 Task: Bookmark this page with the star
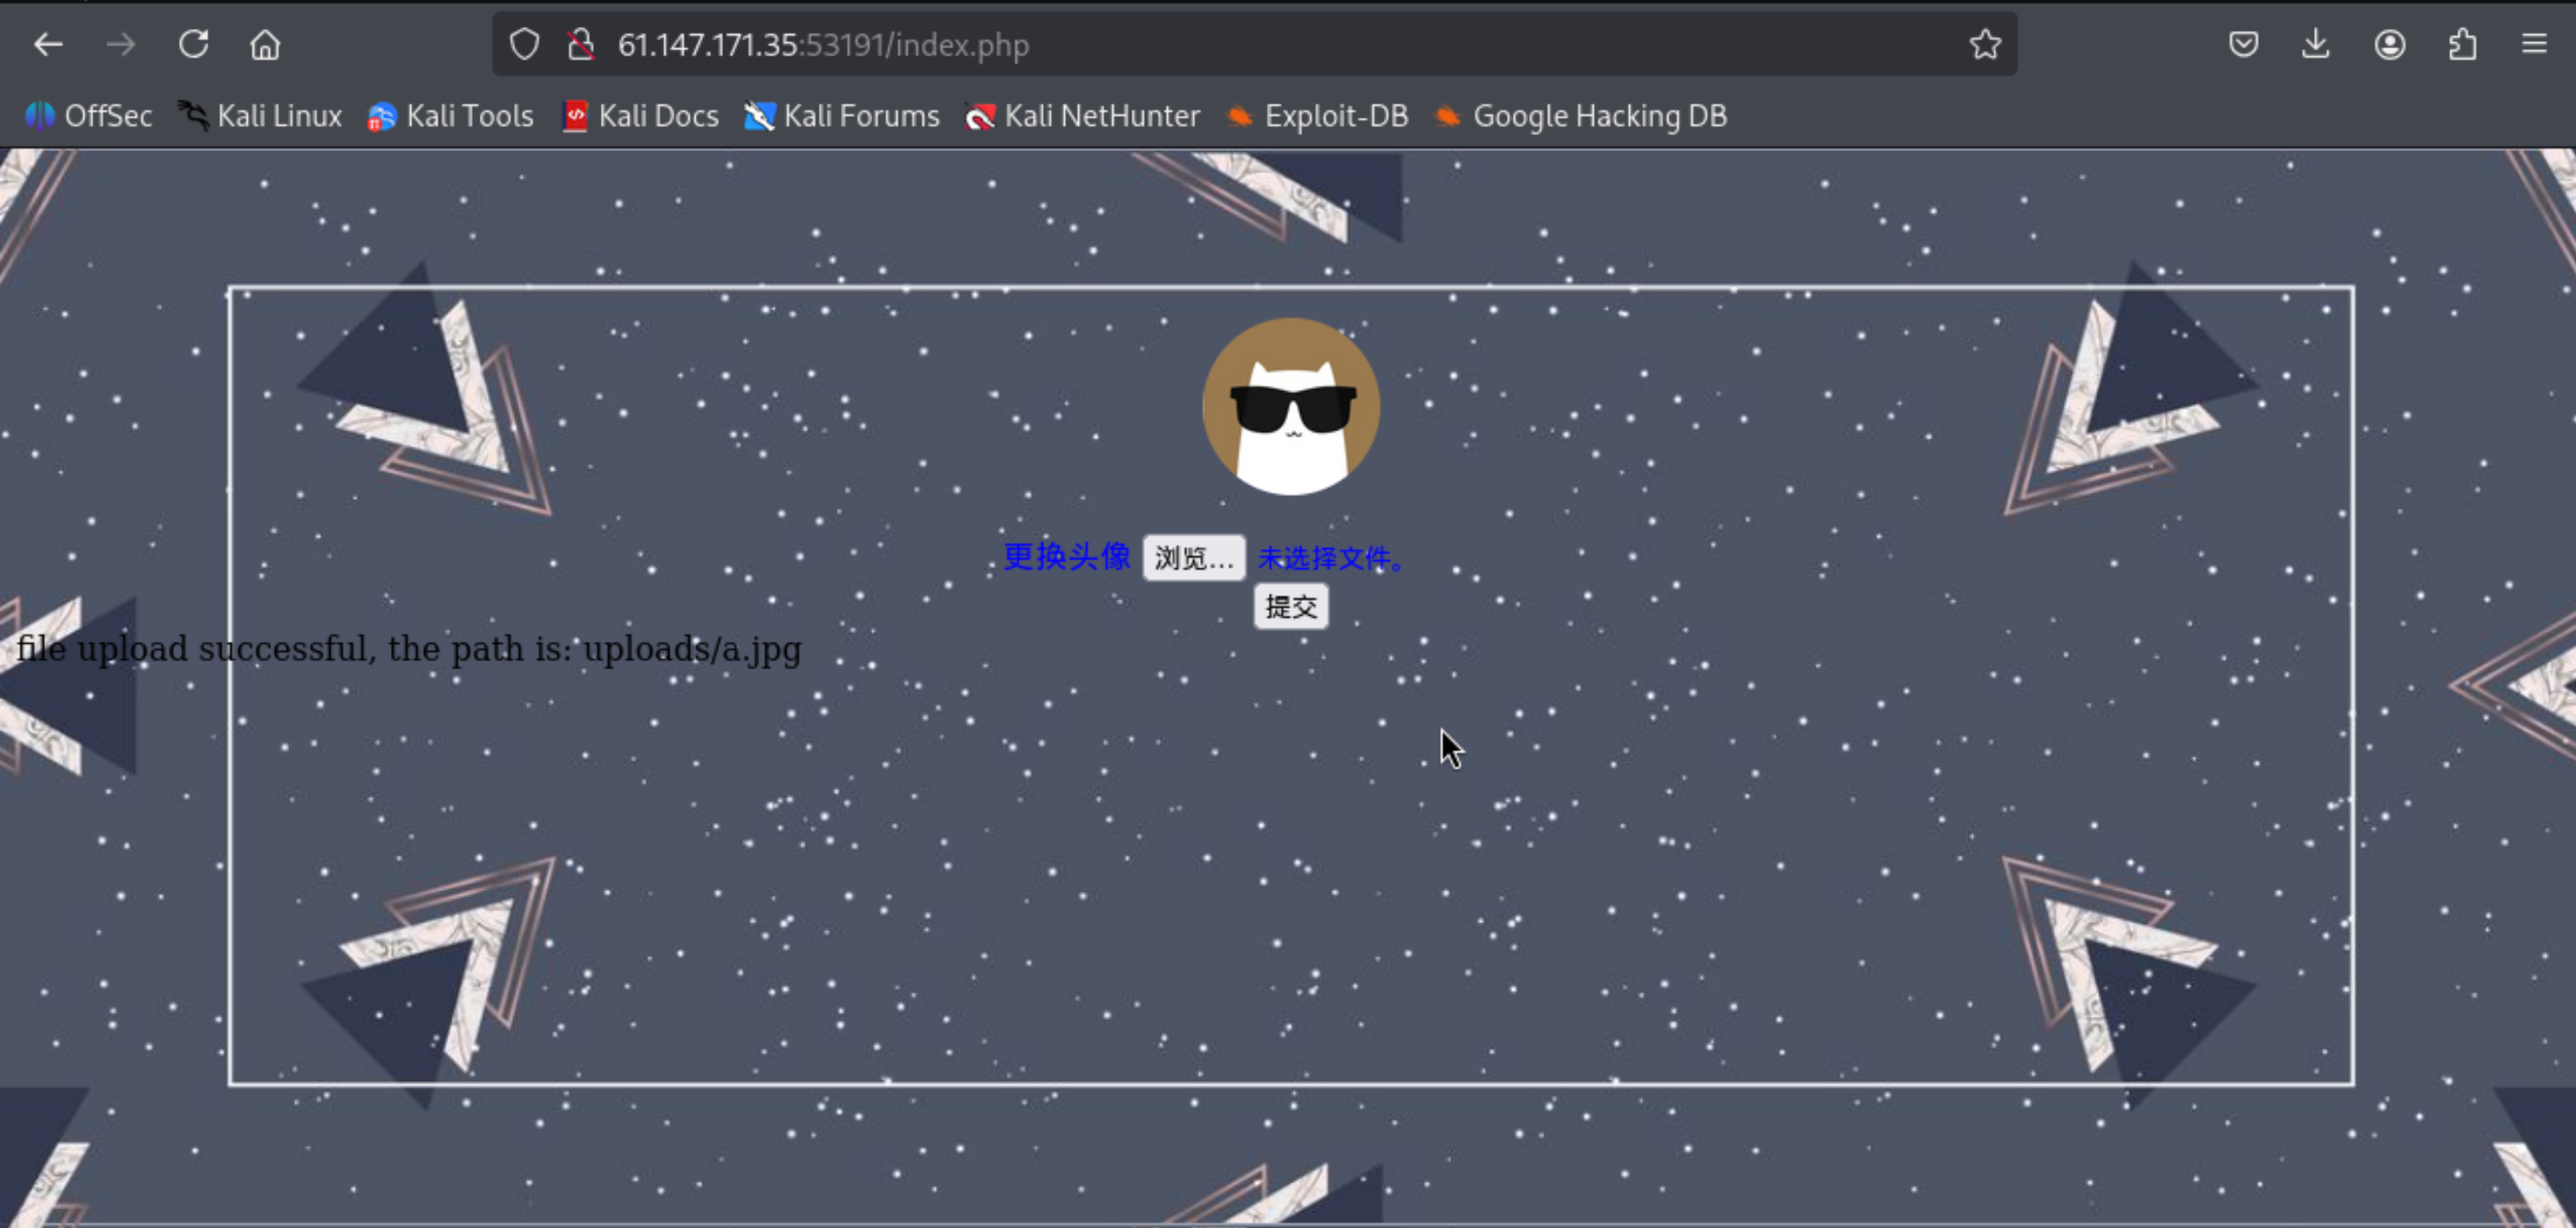[1985, 44]
